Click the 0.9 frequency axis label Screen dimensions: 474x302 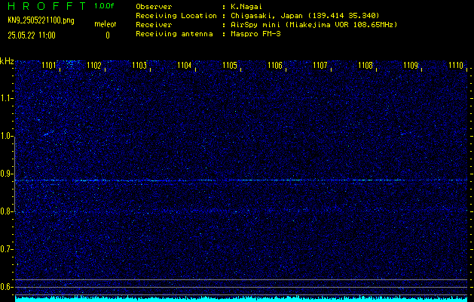coord(6,174)
